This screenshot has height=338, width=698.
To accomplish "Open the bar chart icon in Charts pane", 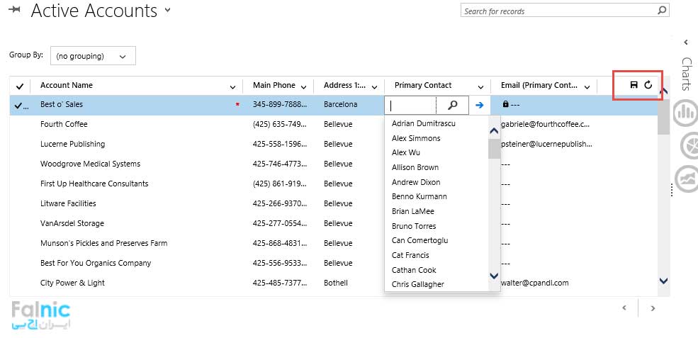I will click(685, 113).
